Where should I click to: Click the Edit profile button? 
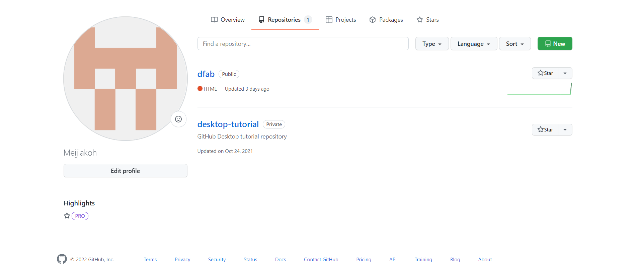126,171
